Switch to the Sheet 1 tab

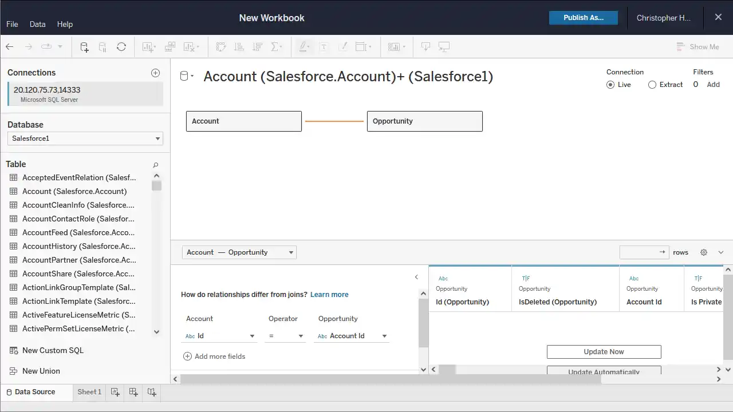[89, 392]
